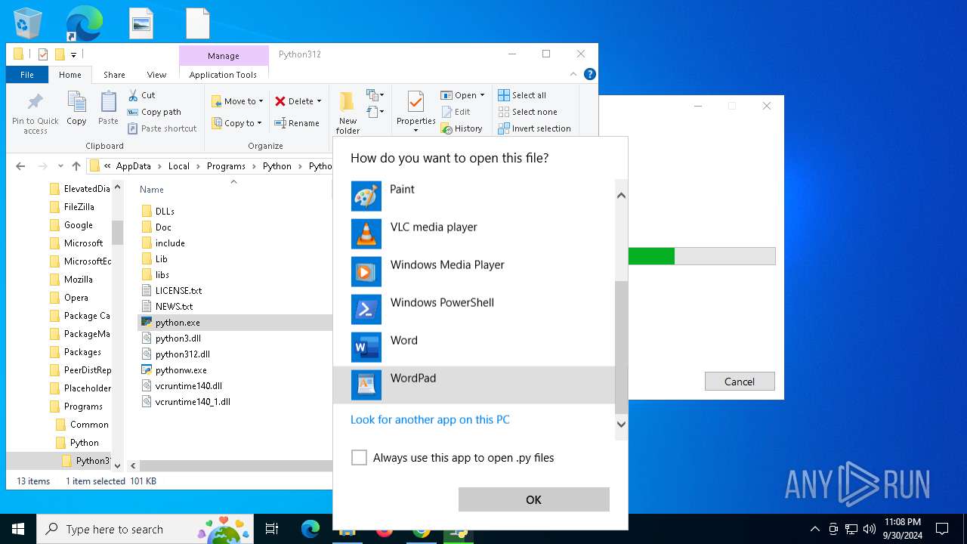
Task: Click installer green progress bar
Action: tap(651, 256)
